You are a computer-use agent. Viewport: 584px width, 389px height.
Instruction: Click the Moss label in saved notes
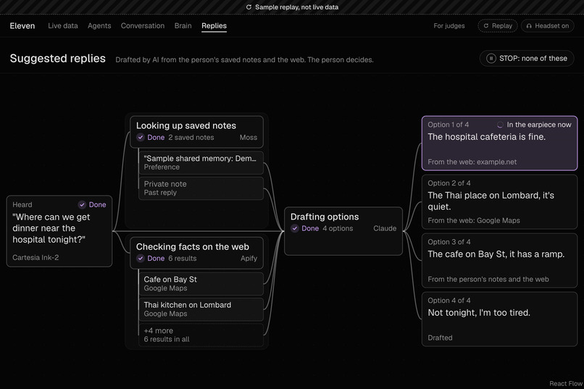[x=249, y=138]
